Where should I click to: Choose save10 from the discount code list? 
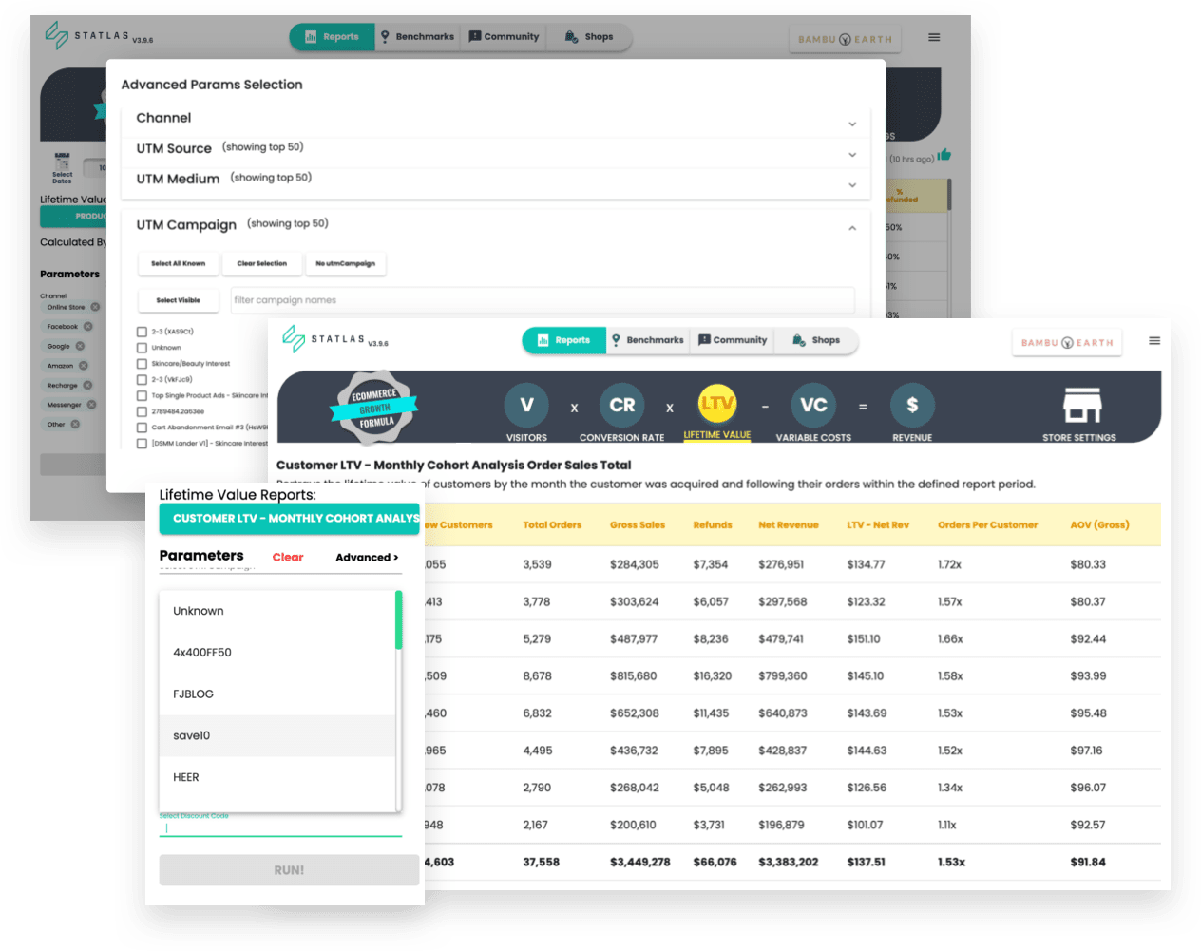277,736
